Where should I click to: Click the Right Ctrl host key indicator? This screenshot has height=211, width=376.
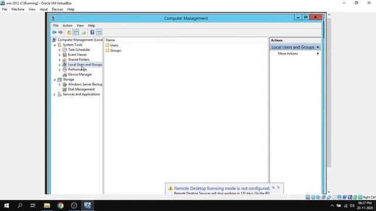(x=369, y=197)
